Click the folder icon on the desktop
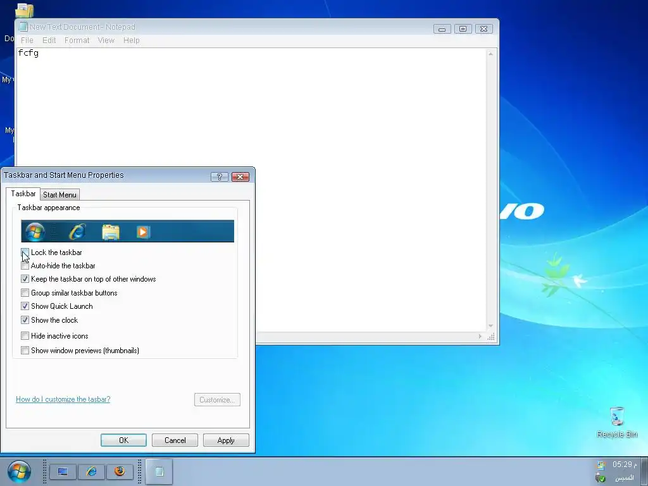648x486 pixels. click(25, 10)
